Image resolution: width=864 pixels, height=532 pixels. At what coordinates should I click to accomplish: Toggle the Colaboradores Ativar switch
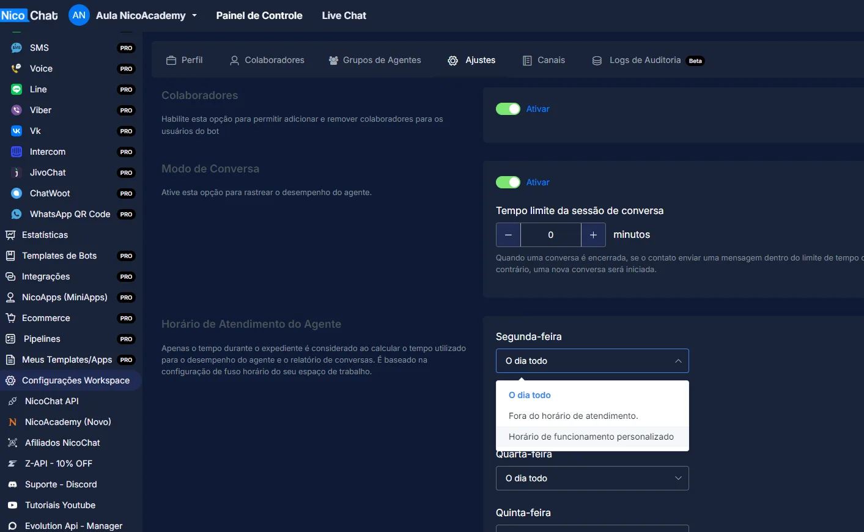pyautogui.click(x=508, y=109)
